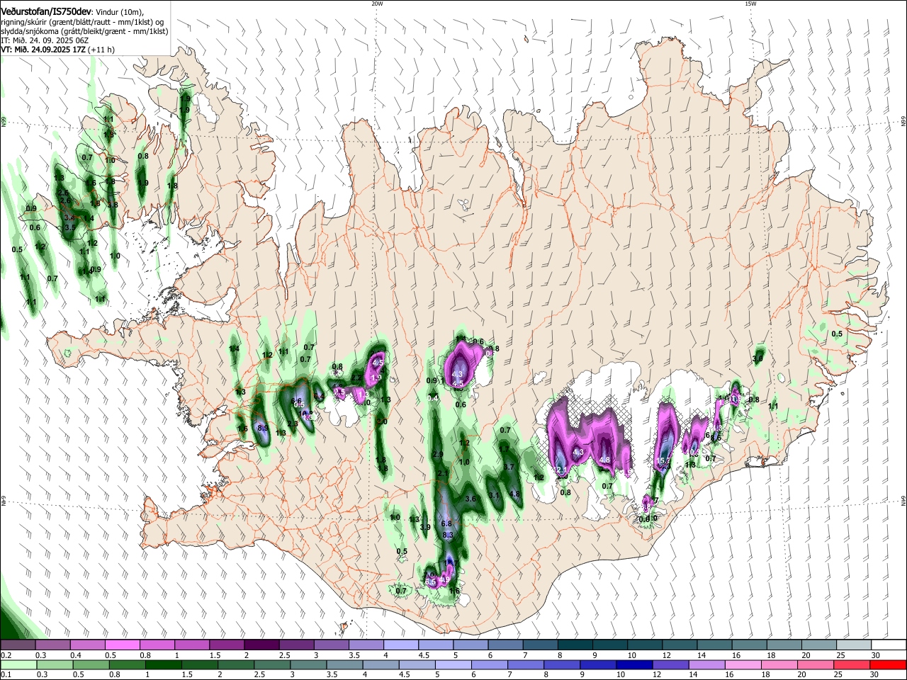Click the light grey snow swatch between 25 and 30

coord(854,645)
